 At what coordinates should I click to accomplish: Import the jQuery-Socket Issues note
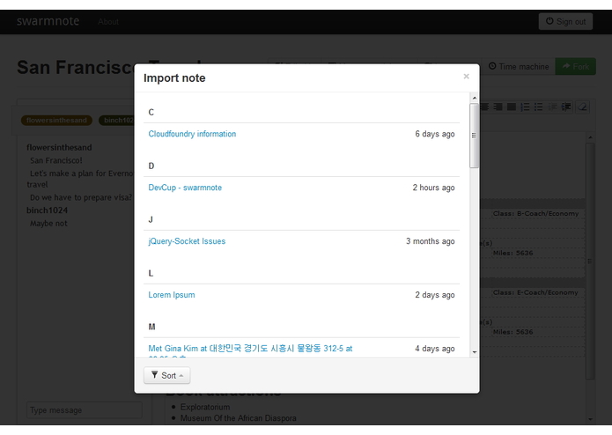187,241
